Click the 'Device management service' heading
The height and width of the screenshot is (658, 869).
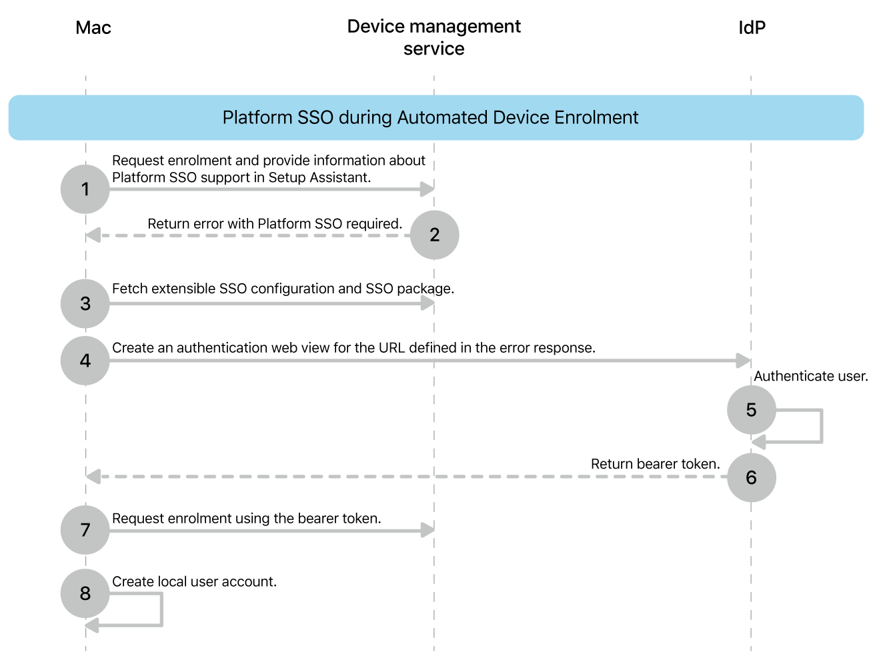[434, 37]
